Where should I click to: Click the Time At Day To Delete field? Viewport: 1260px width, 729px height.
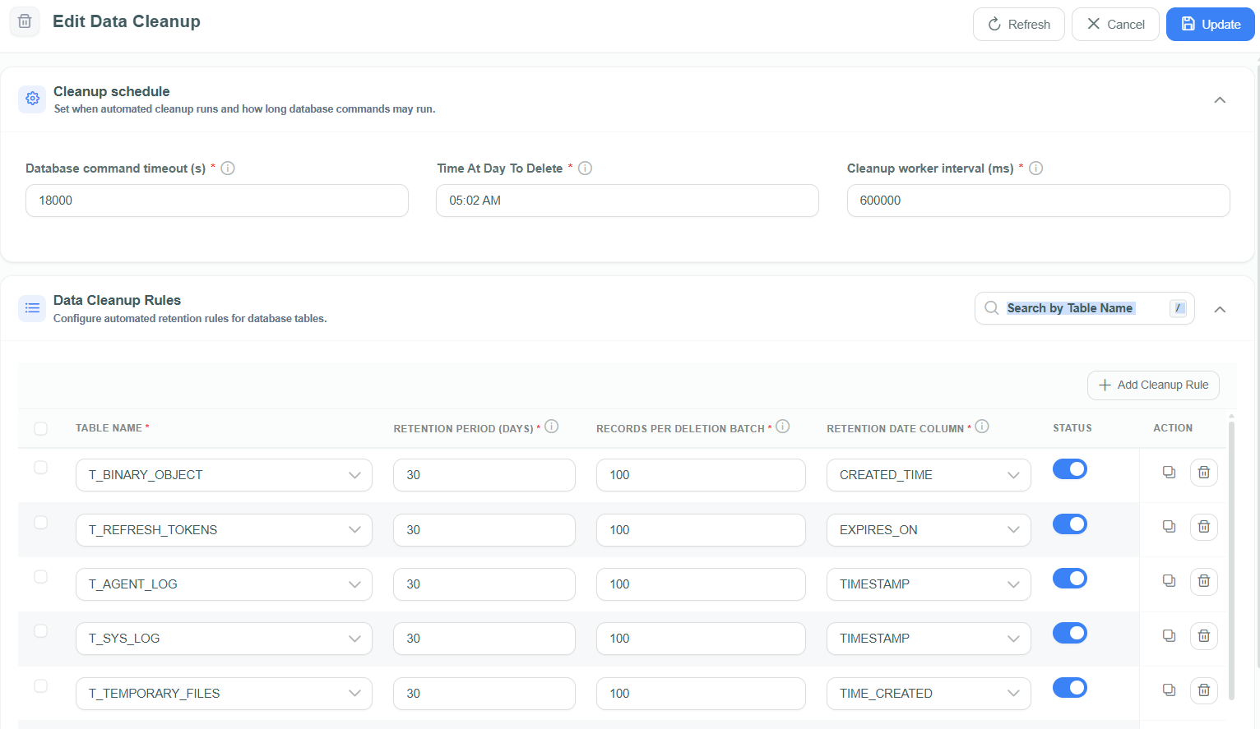[628, 201]
